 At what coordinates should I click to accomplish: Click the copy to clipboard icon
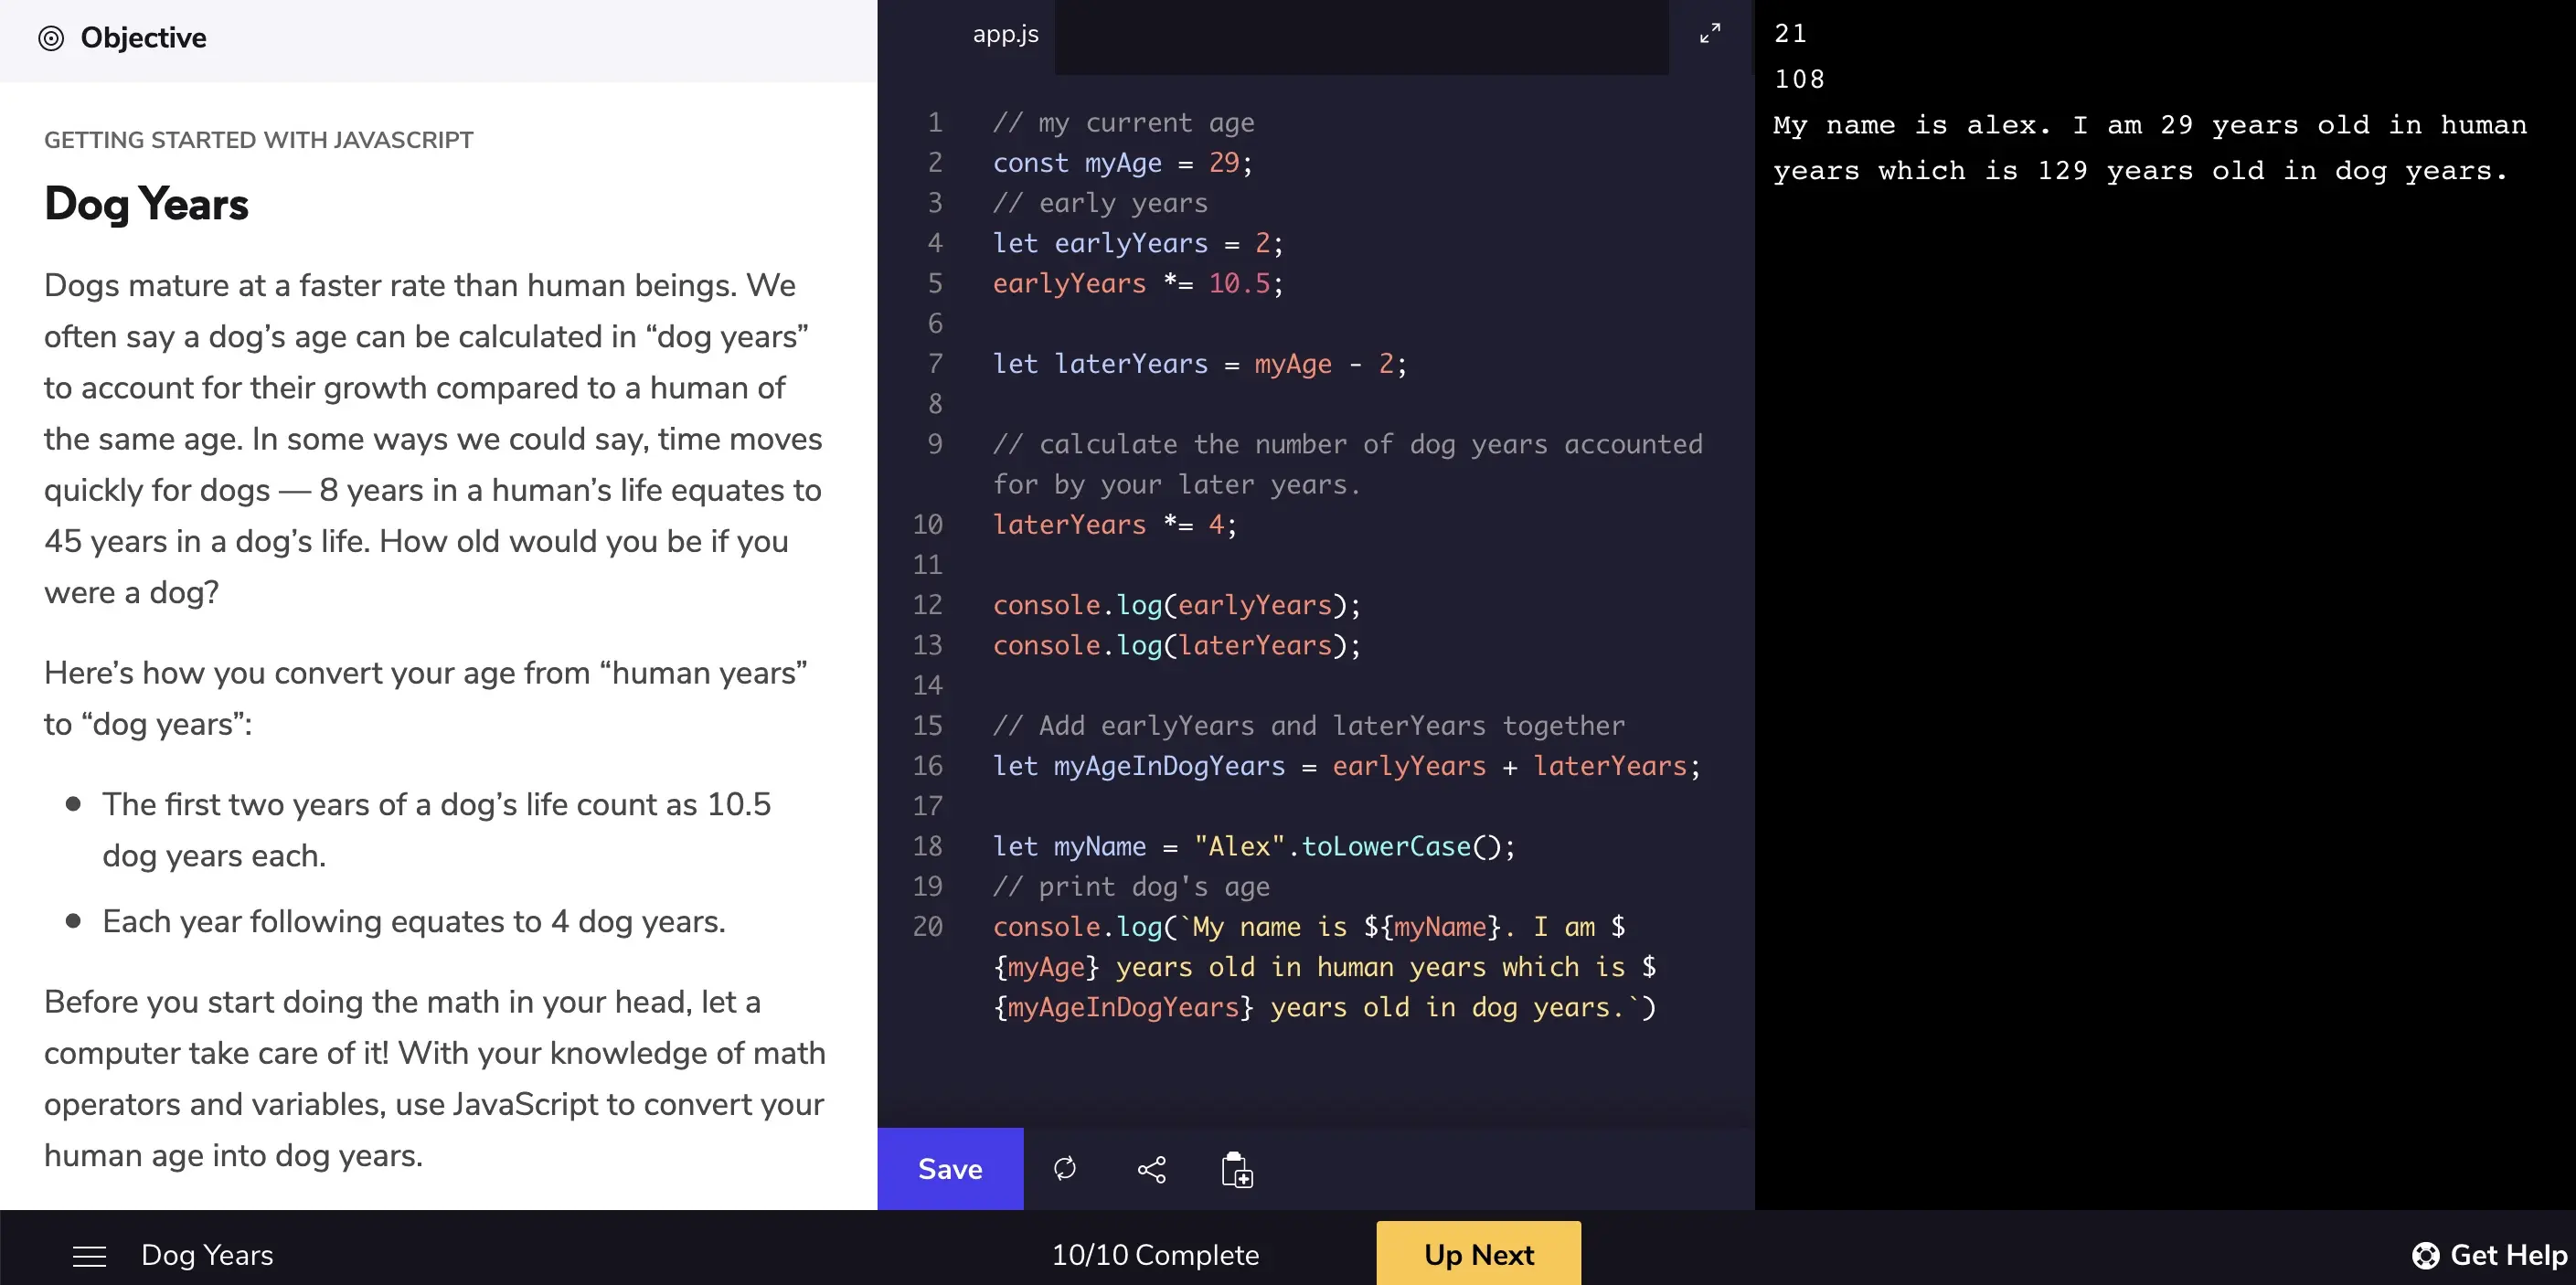click(x=1237, y=1169)
